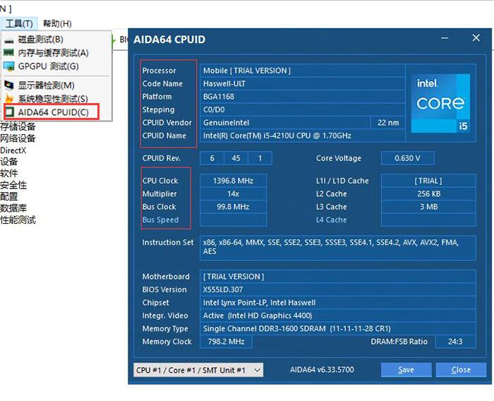494x401 pixels.
Task: Click the 798.2 MHz memory clock value
Action: [x=227, y=342]
